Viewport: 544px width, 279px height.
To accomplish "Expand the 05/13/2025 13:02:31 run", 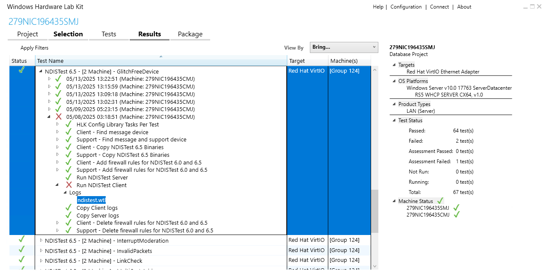I will [x=49, y=102].
